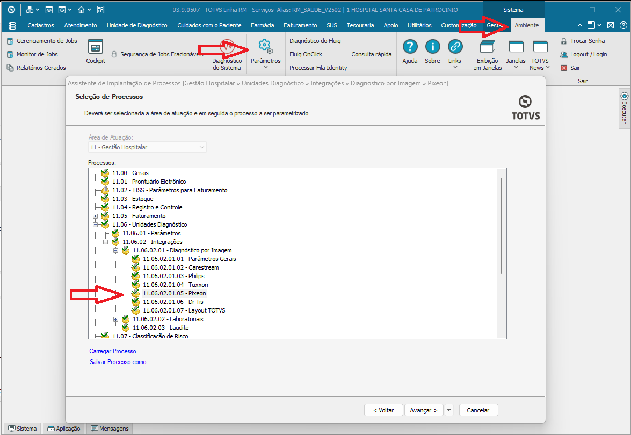Screen dimensions: 631x435
Task: Open the Tesouraria menu
Action: click(360, 25)
